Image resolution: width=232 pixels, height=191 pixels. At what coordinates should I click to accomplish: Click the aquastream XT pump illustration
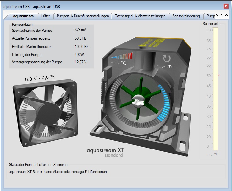[x=141, y=96]
